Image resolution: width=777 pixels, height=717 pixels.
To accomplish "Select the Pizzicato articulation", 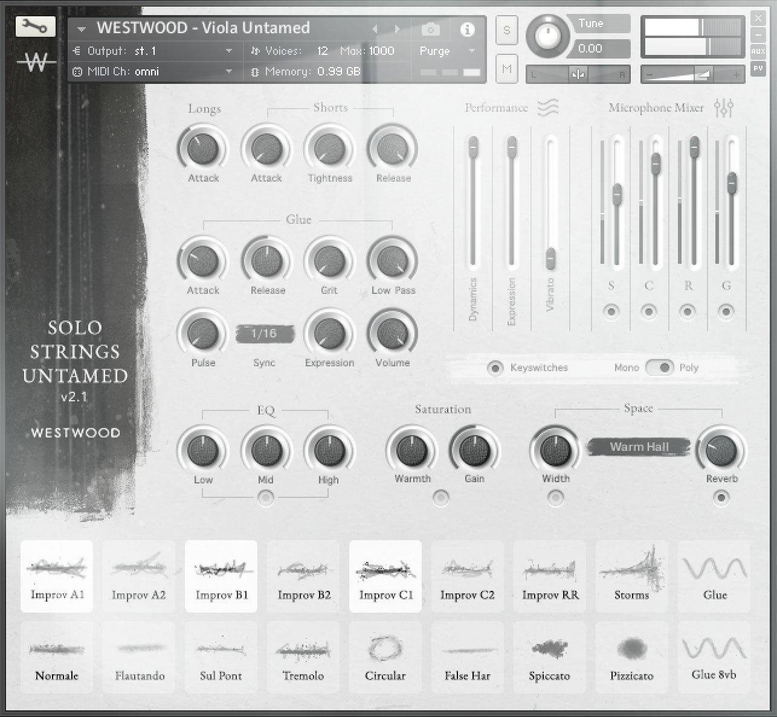I will pos(632,657).
